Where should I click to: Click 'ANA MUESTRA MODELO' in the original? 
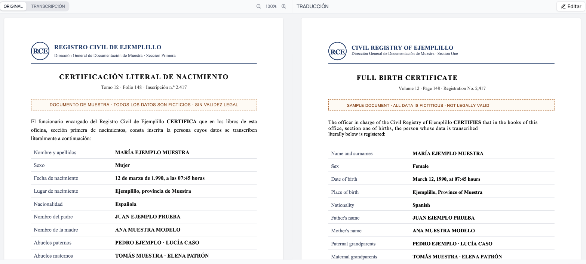[148, 230]
